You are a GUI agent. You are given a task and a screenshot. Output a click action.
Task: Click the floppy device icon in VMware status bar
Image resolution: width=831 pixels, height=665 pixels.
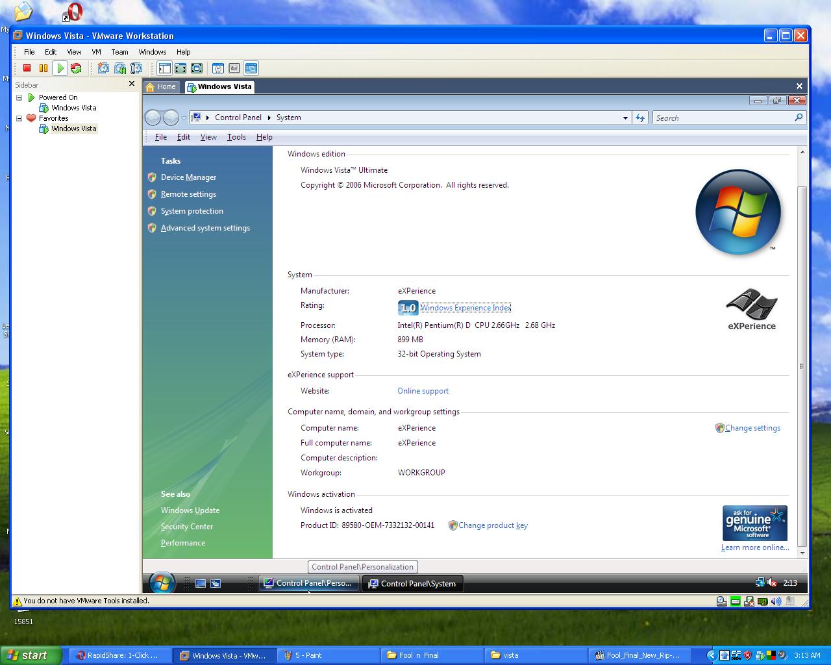point(749,601)
